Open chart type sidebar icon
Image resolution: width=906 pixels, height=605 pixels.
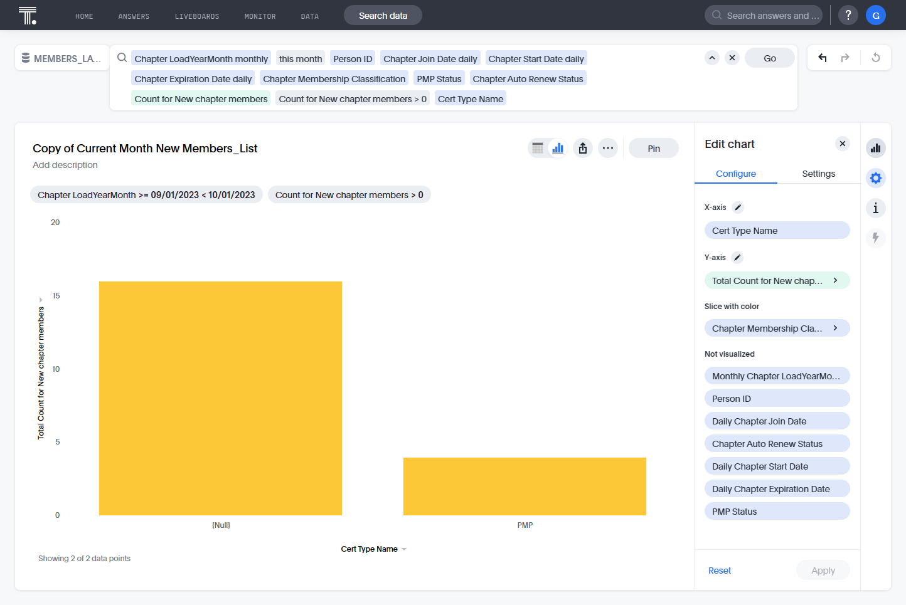click(x=876, y=148)
